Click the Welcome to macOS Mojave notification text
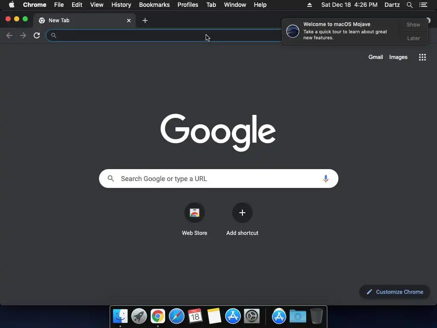The width and height of the screenshot is (437, 328). pos(337,24)
